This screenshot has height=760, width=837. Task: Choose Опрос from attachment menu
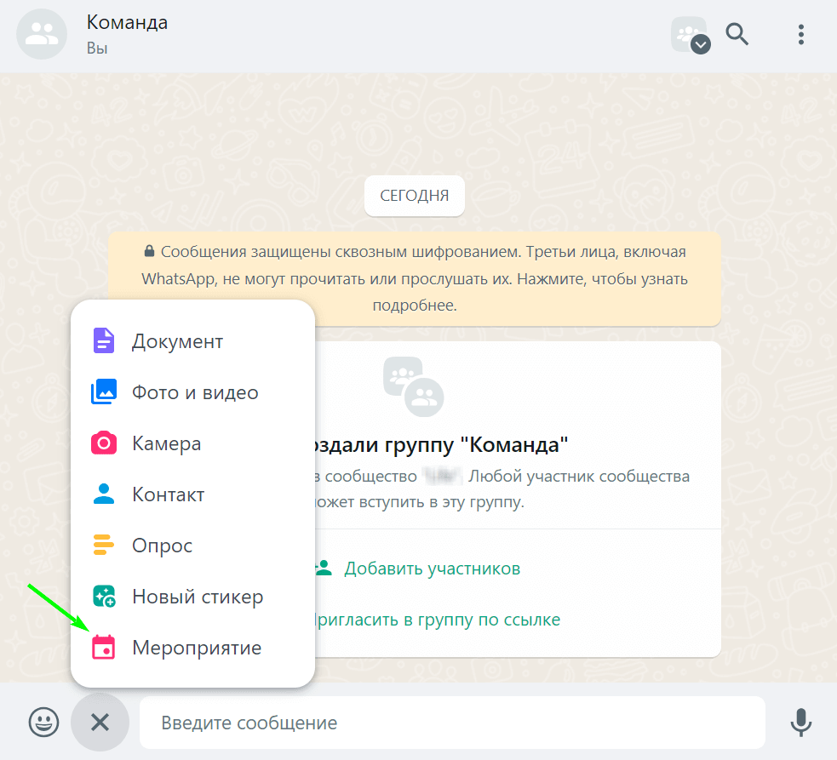192,546
